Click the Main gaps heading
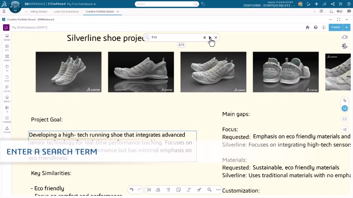 (236, 114)
